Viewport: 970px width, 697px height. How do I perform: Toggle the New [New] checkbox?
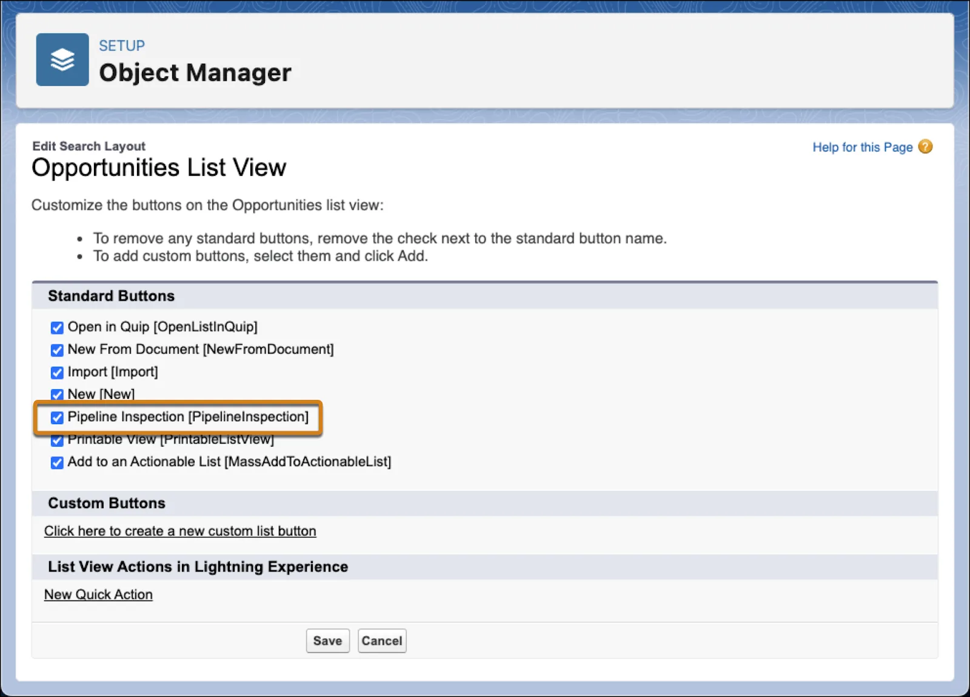57,395
